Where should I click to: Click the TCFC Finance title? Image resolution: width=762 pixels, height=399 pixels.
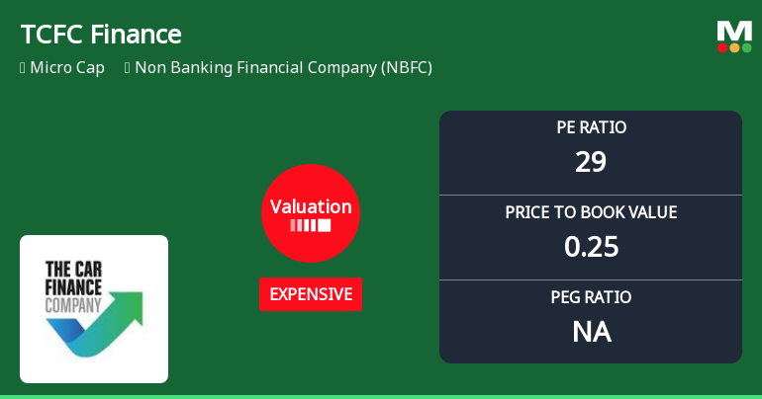pos(101,35)
